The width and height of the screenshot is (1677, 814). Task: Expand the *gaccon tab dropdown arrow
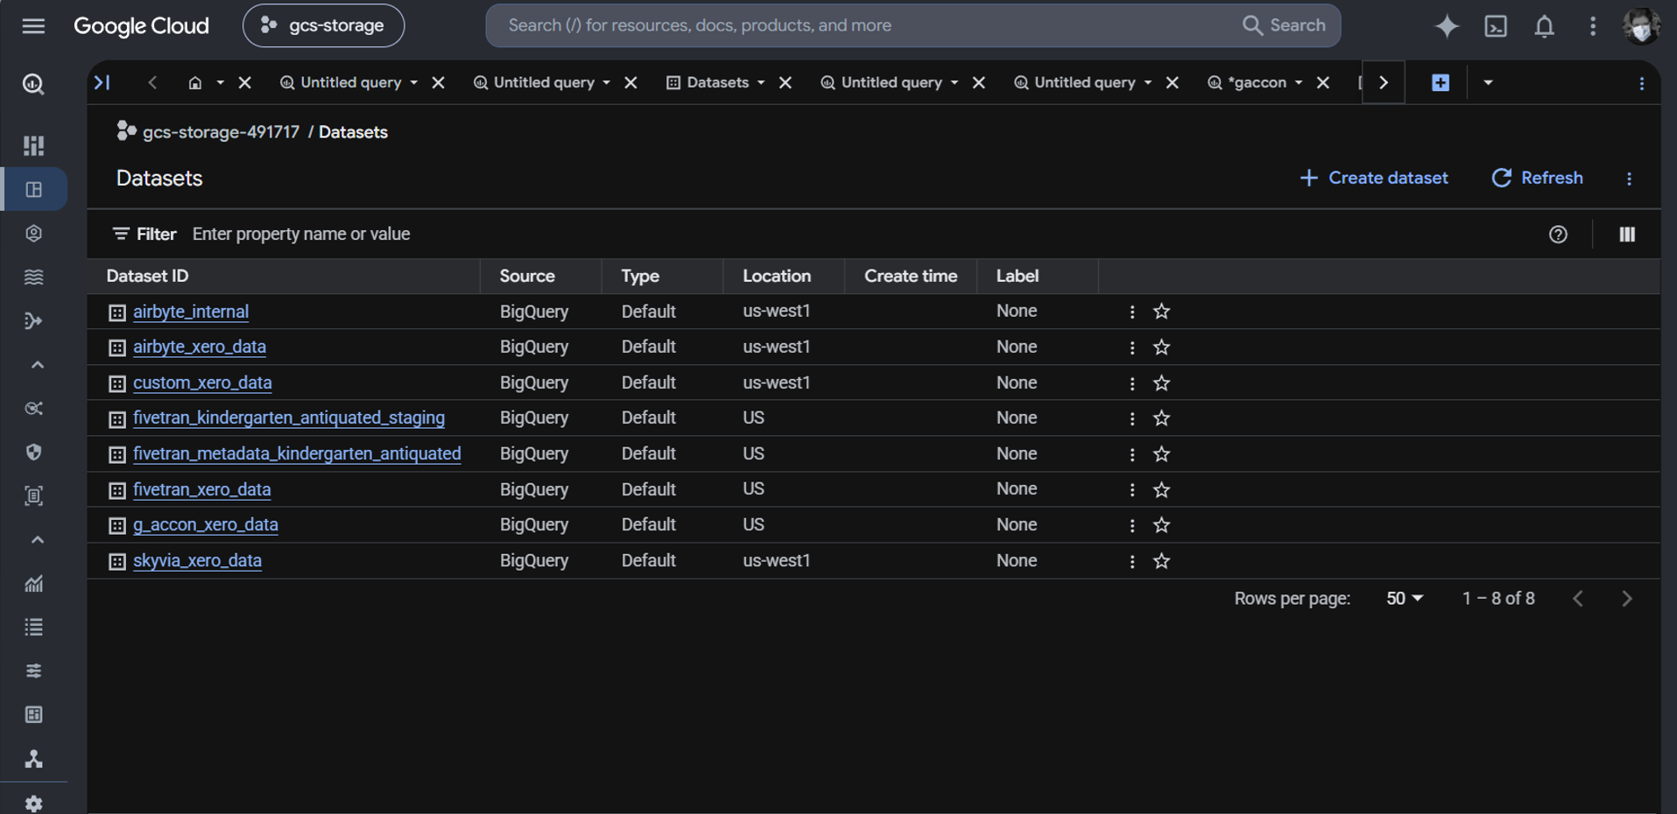pos(1299,82)
